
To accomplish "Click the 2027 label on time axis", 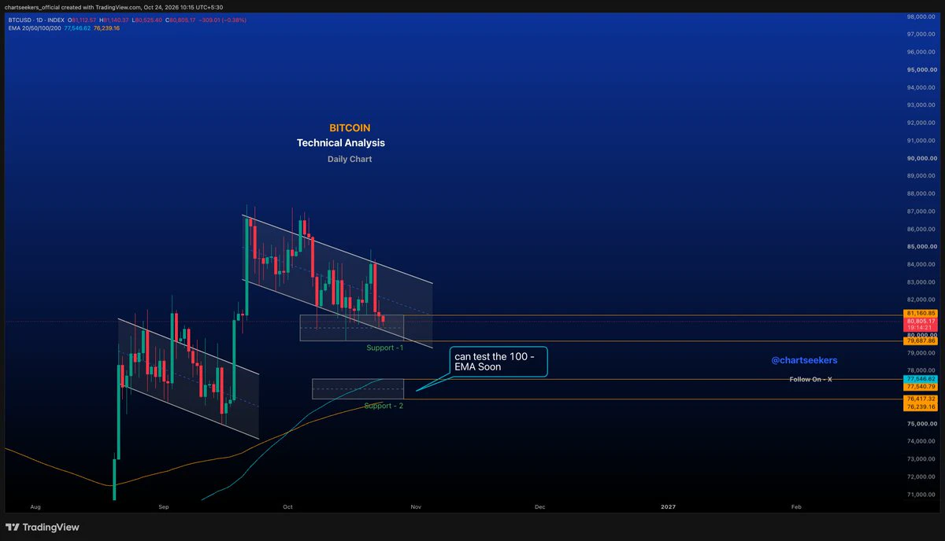I will 668,508.
